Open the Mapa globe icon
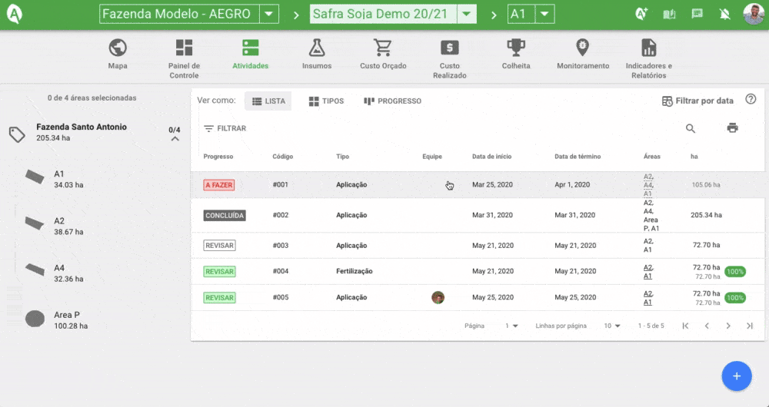This screenshot has height=407, width=769. click(118, 48)
